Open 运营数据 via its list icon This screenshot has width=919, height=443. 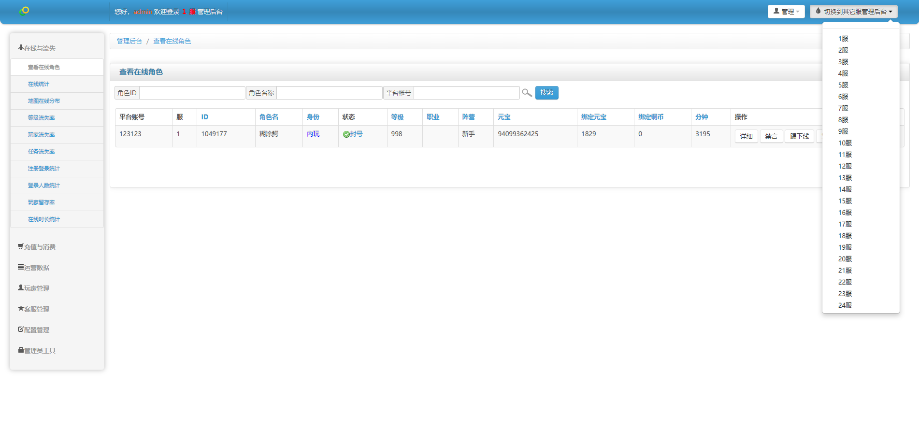(x=21, y=267)
